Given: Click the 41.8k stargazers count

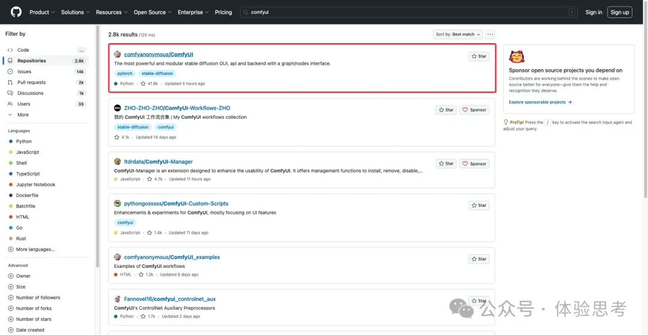Looking at the screenshot, I should (149, 84).
